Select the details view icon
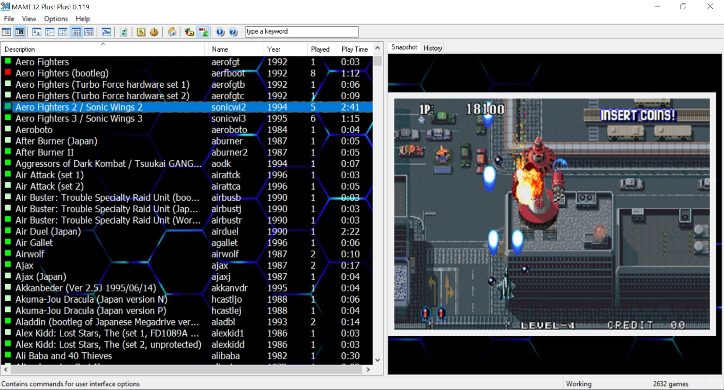The height and width of the screenshot is (390, 724). coord(76,32)
